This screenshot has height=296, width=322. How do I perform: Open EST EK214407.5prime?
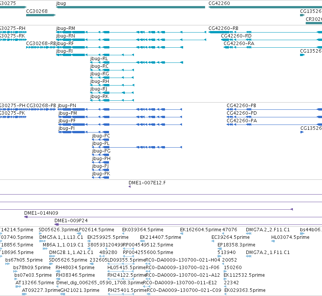[x=160, y=237]
